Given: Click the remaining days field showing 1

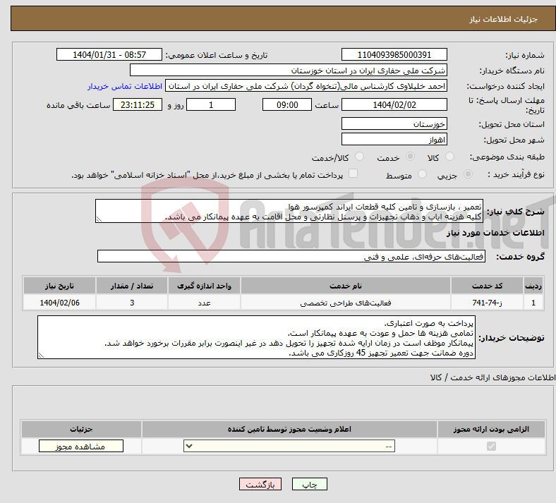Looking at the screenshot, I should click(211, 104).
